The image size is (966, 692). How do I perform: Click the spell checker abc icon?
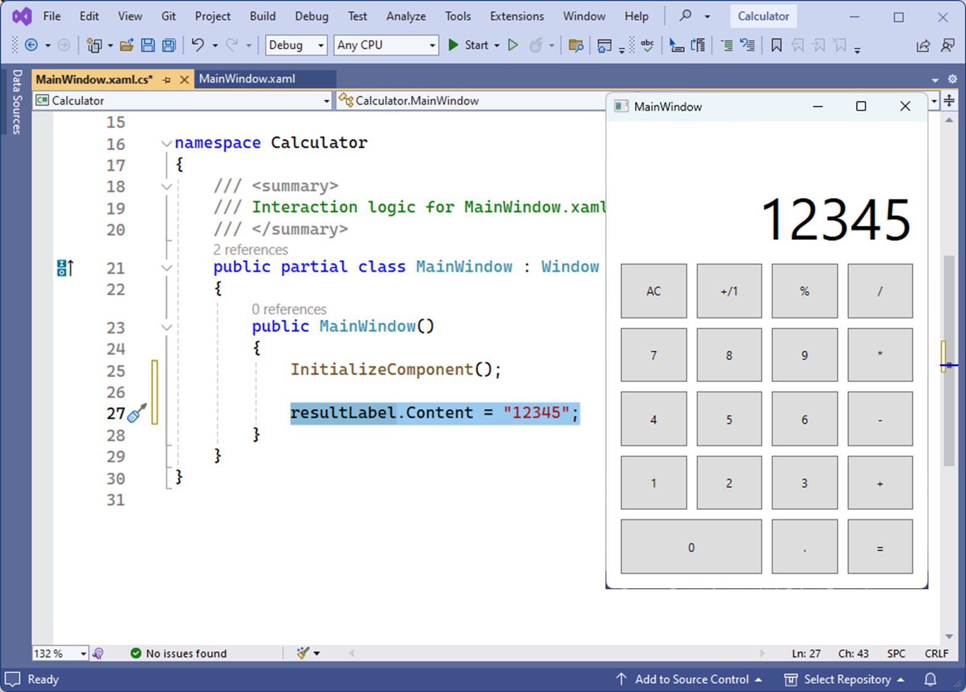[x=647, y=45]
